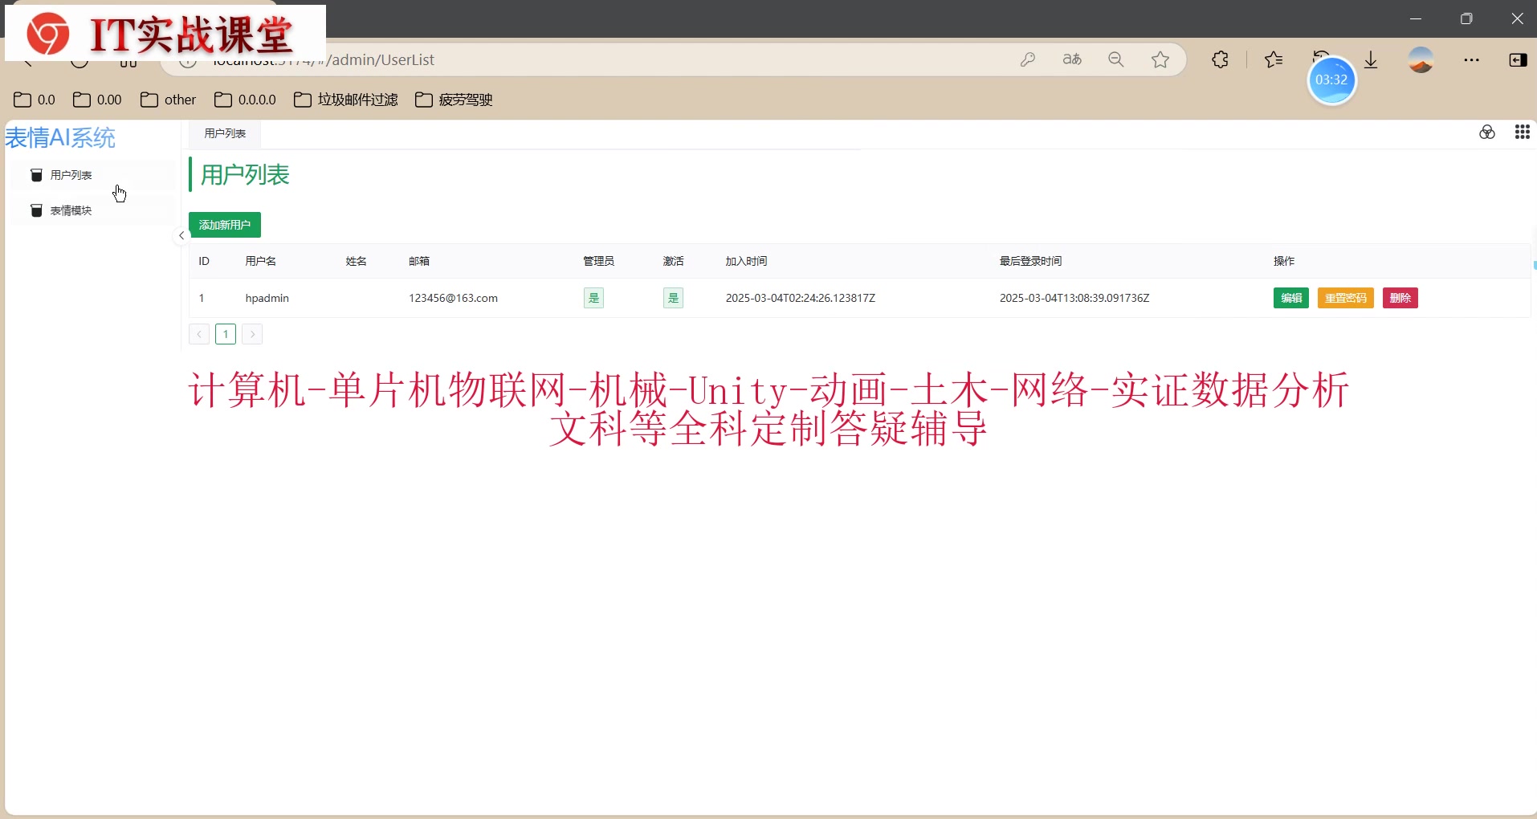Screen dimensions: 1537x819
Task: Open the browser profile avatar
Action: (1421, 59)
